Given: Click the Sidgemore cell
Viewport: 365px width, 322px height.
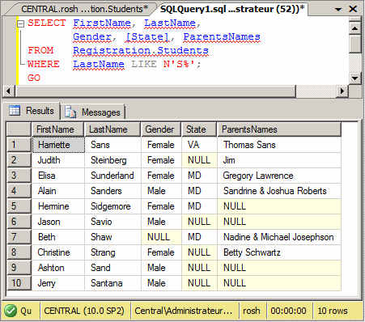Looking at the screenshot, I should click(x=112, y=206).
